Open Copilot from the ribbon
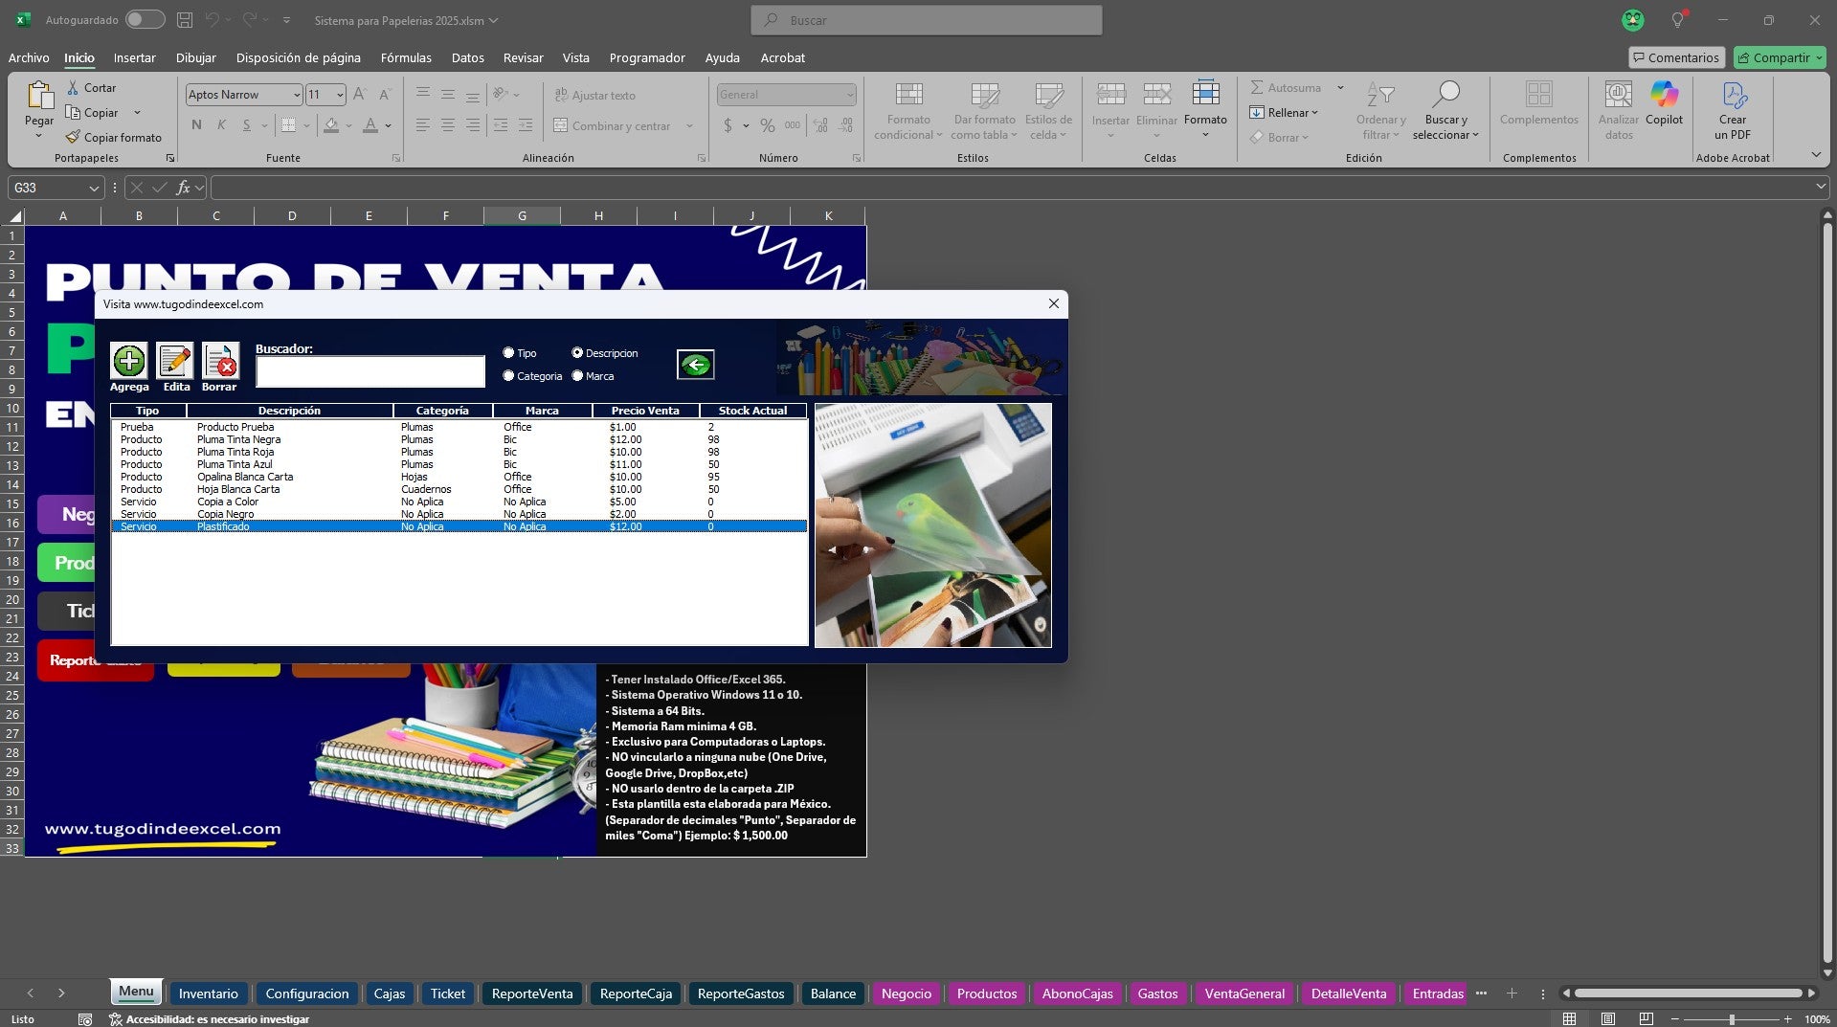The image size is (1837, 1027). pyautogui.click(x=1664, y=103)
